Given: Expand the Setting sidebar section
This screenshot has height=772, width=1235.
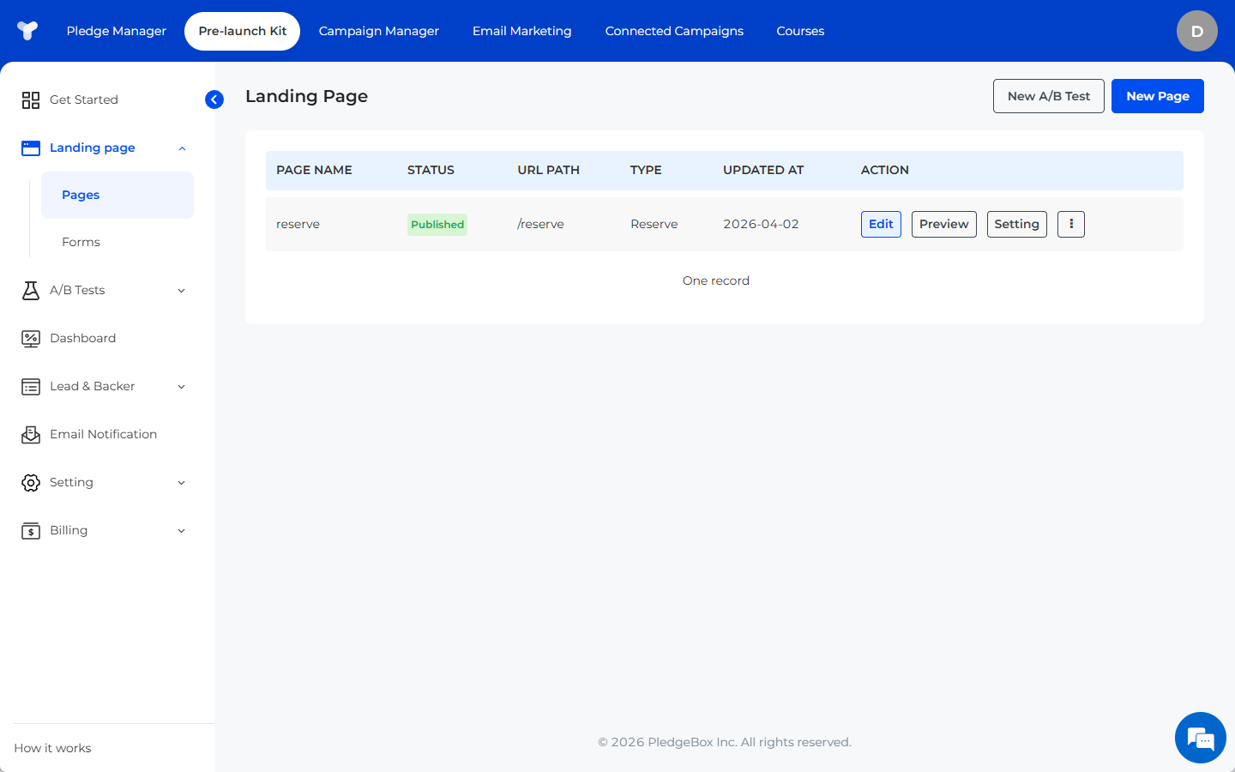Looking at the screenshot, I should (181, 483).
